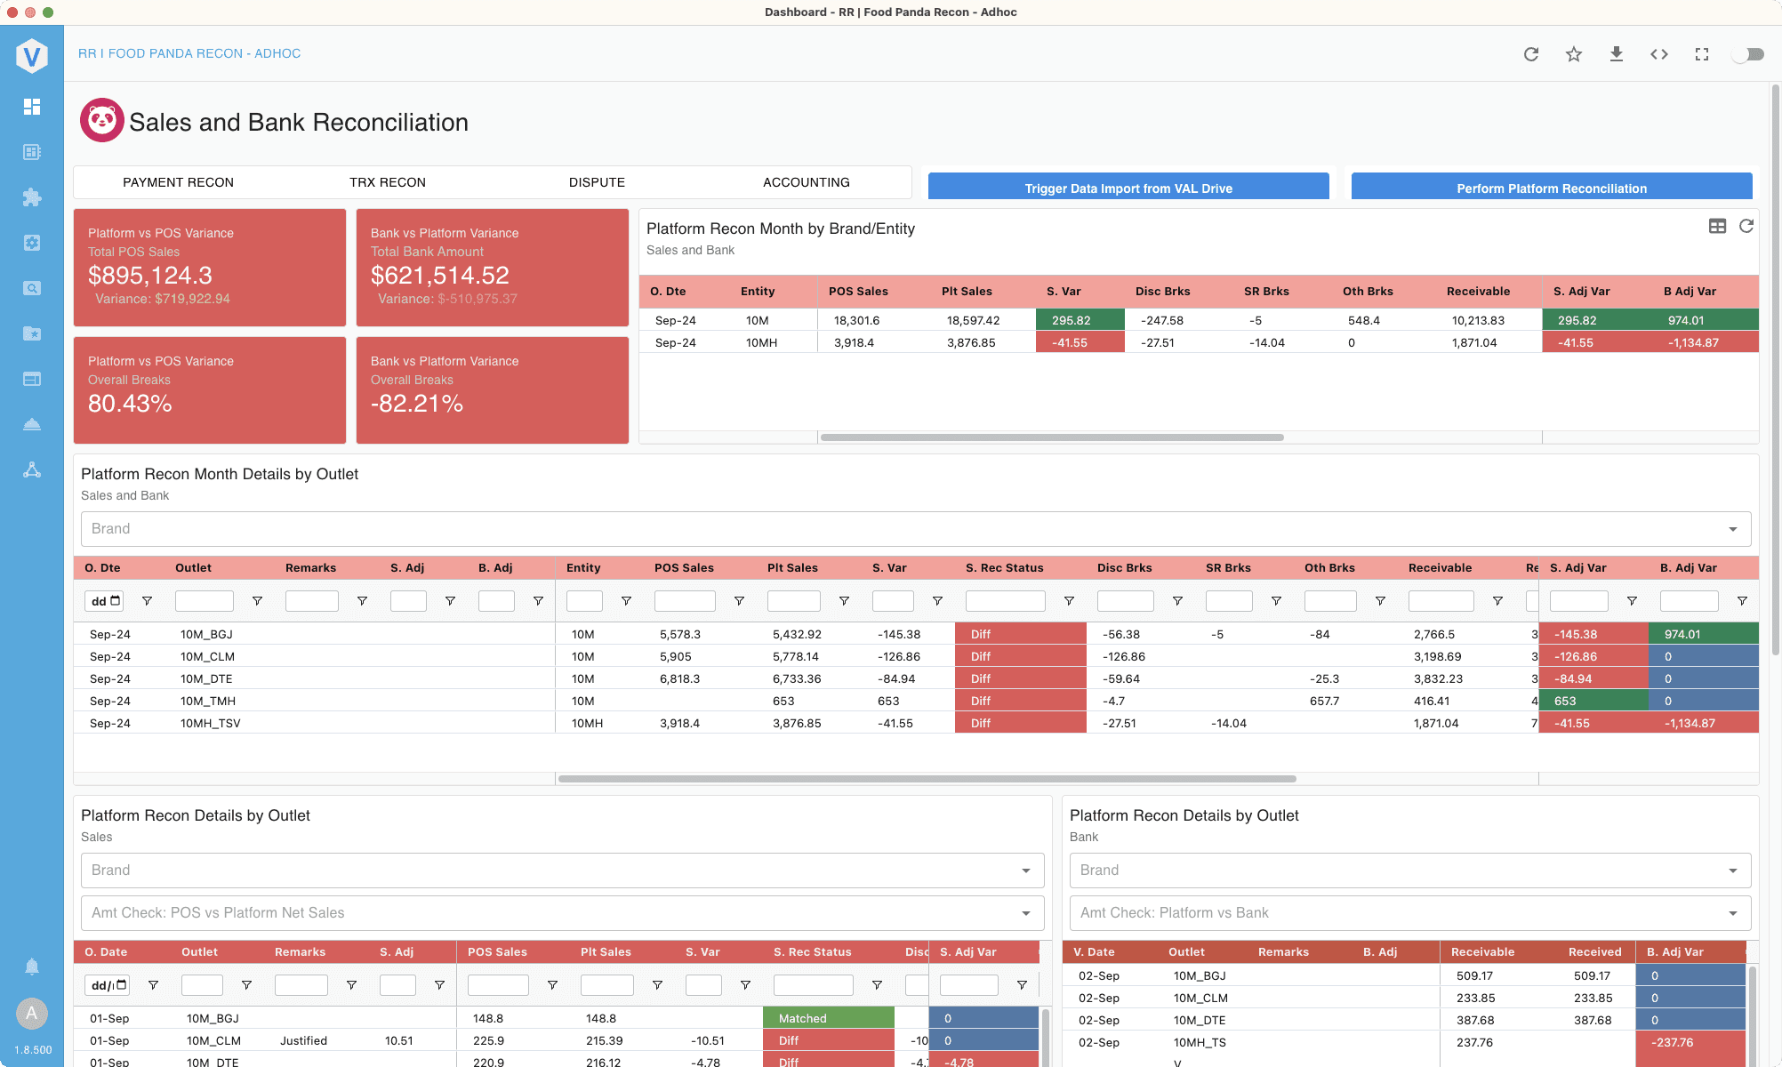This screenshot has width=1782, height=1067.
Task: Switch table view in Brand/Entity widget
Action: click(x=1717, y=227)
